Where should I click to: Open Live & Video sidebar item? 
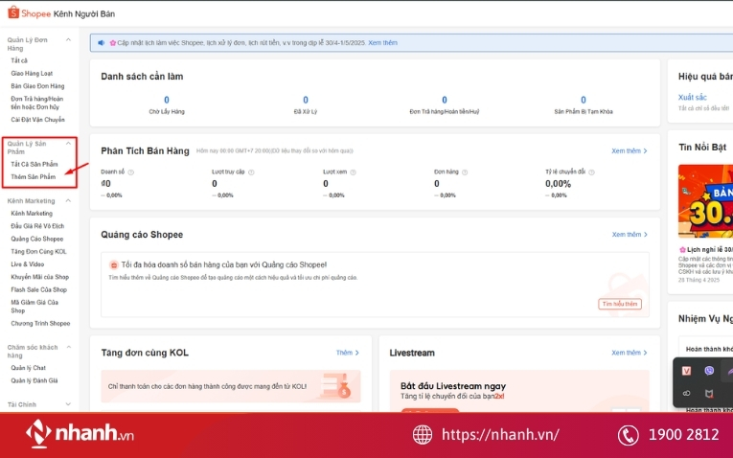28,264
